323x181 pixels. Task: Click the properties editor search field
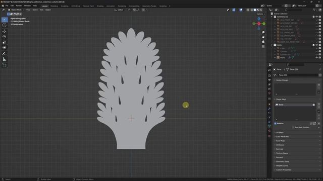[x=295, y=65]
